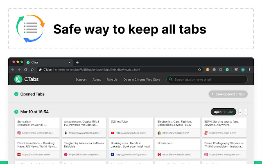Click Booking.com favicon on Jakarta hotels card
Viewport: 262px width, 164px height.
tap(113, 155)
